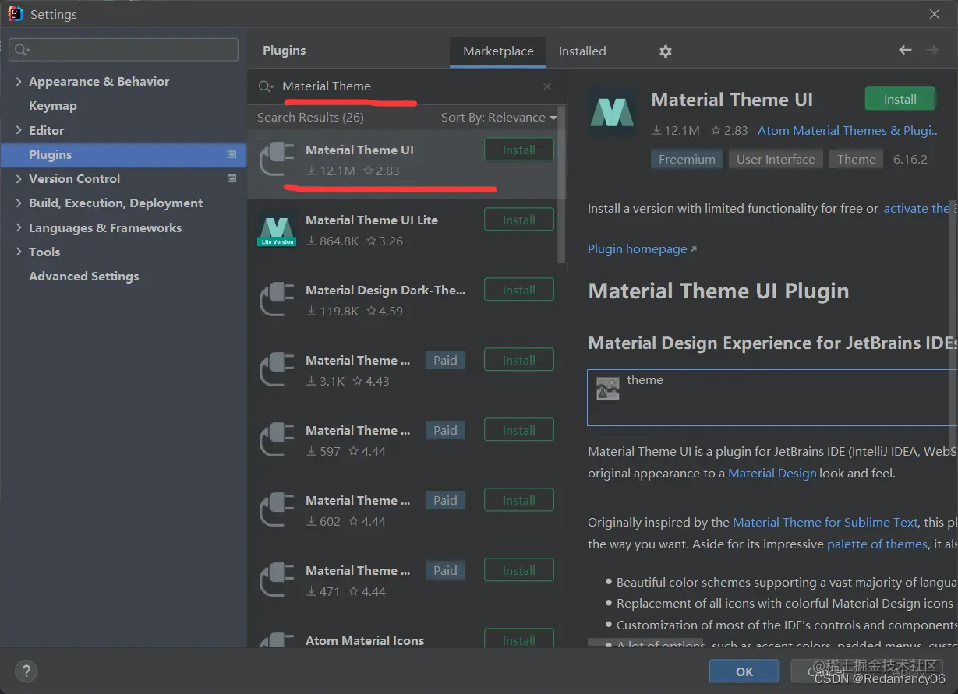
Task: Install the paid plugin with 602 downloads
Action: click(x=519, y=500)
